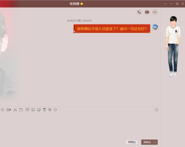Send a picture via image icon

click(x=33, y=110)
